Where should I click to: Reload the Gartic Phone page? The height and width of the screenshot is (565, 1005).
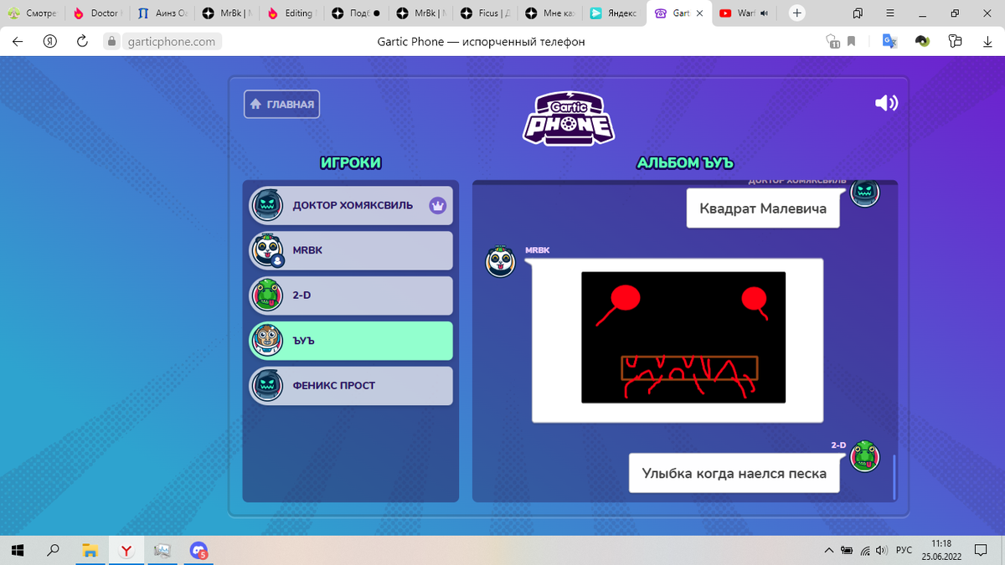(x=82, y=41)
